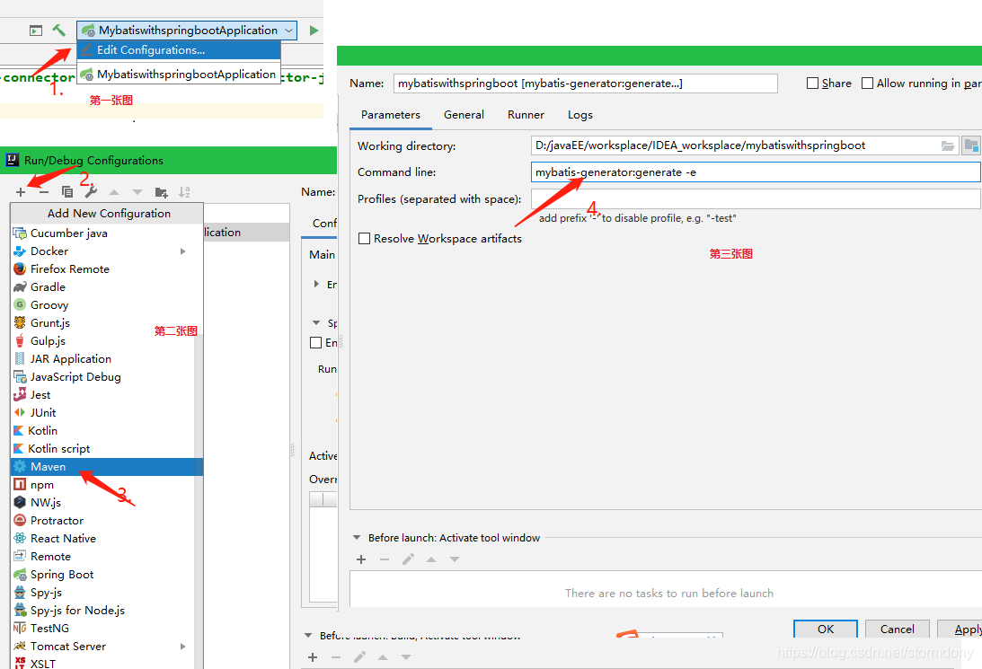Click the plus Add New Configuration icon
The width and height of the screenshot is (982, 669).
pyautogui.click(x=21, y=192)
